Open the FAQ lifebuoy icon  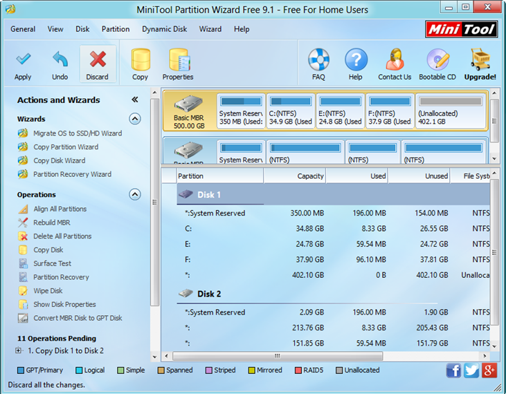pyautogui.click(x=318, y=59)
